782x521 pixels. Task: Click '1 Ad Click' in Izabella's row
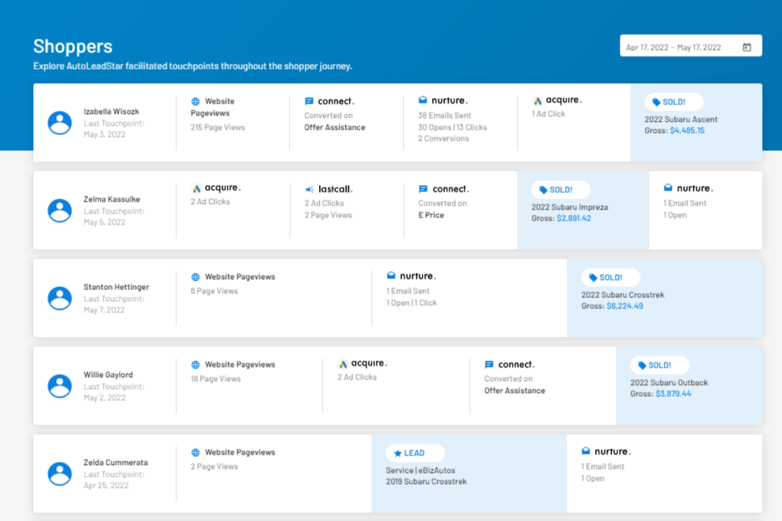tap(549, 114)
